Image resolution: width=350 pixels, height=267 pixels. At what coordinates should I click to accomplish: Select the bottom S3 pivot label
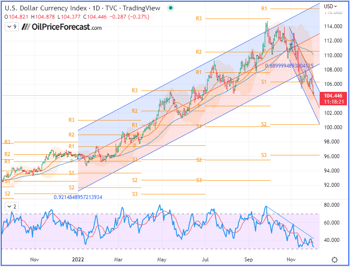coord(134,194)
